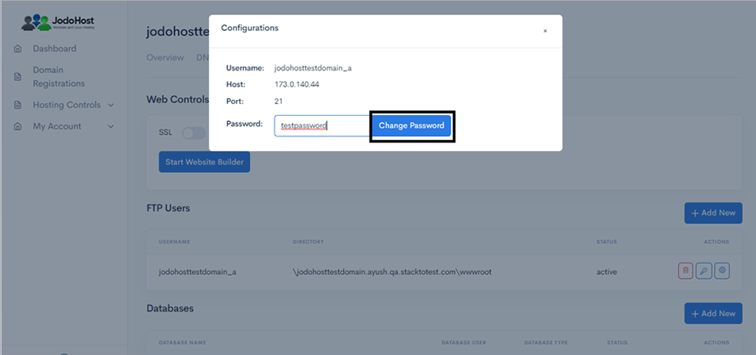Click the active status cell
Image resolution: width=756 pixels, height=355 pixels.
click(x=607, y=272)
